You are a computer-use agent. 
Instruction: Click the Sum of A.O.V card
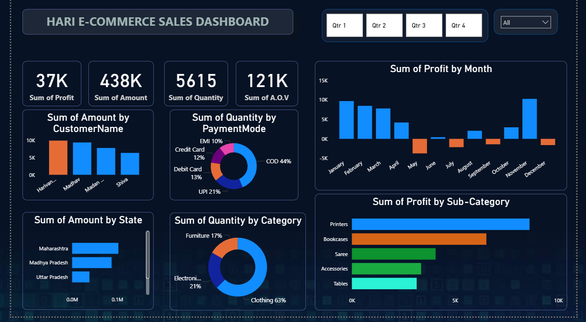(x=267, y=83)
